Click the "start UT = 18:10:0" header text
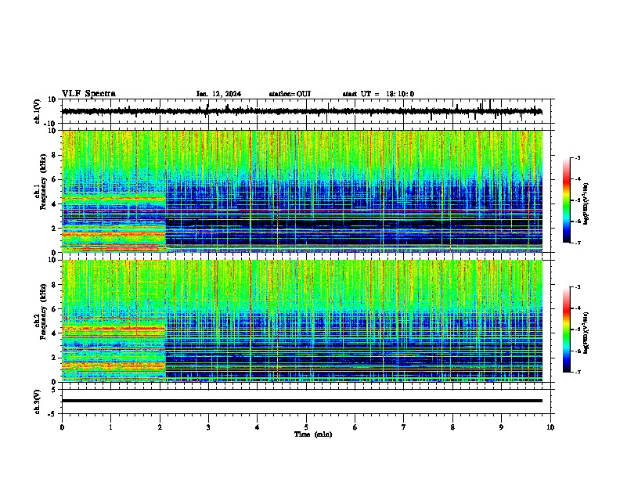 point(378,94)
